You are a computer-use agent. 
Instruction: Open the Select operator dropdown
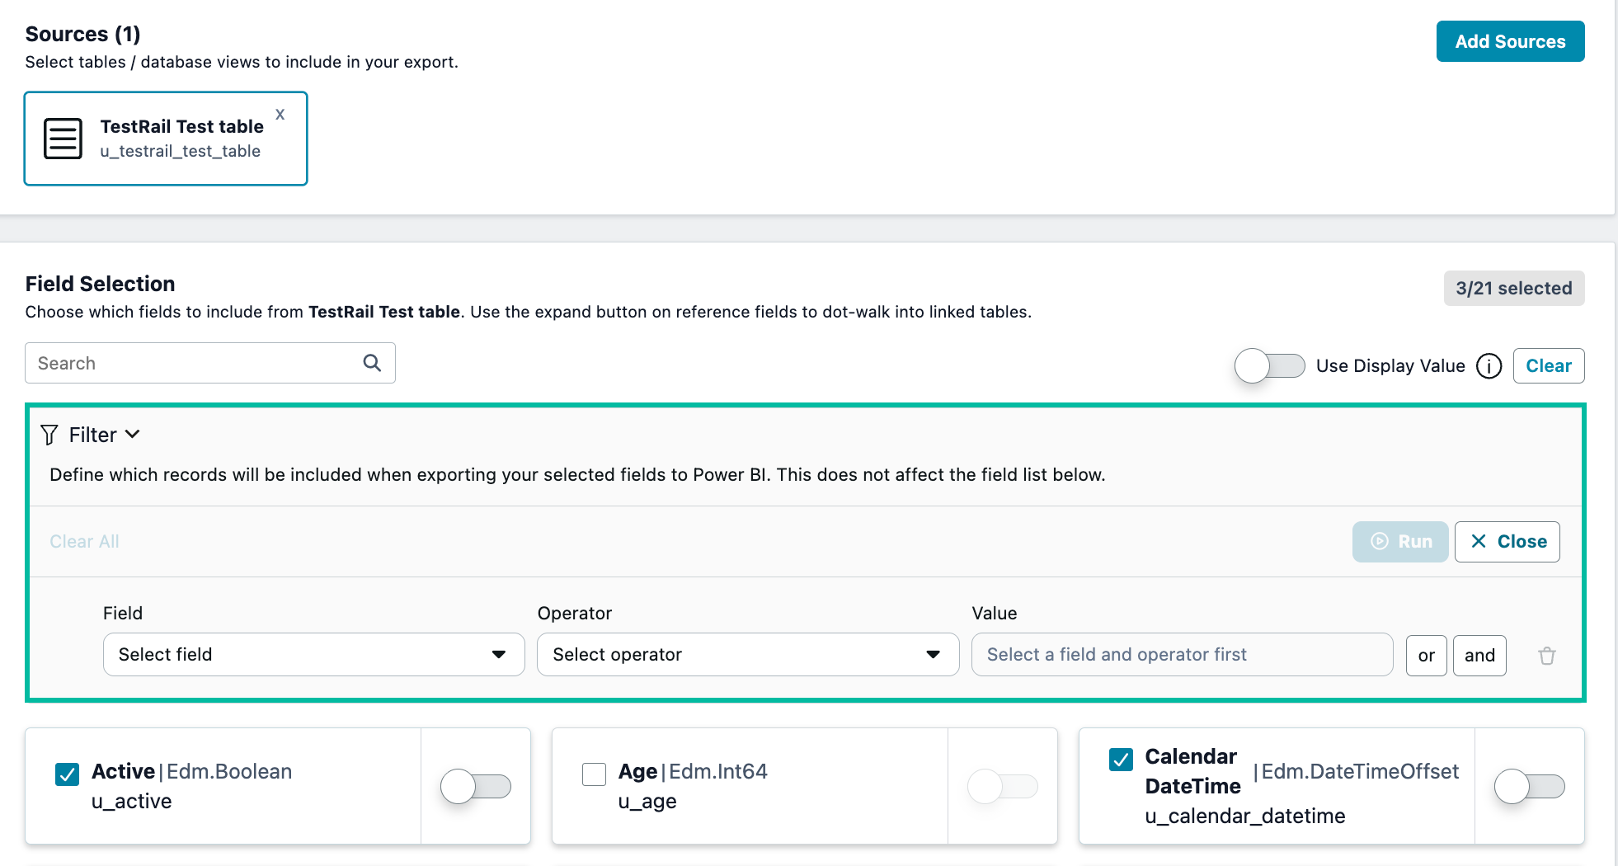(x=748, y=655)
